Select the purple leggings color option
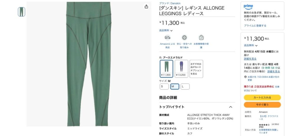The image size is (302, 136). [181, 69]
